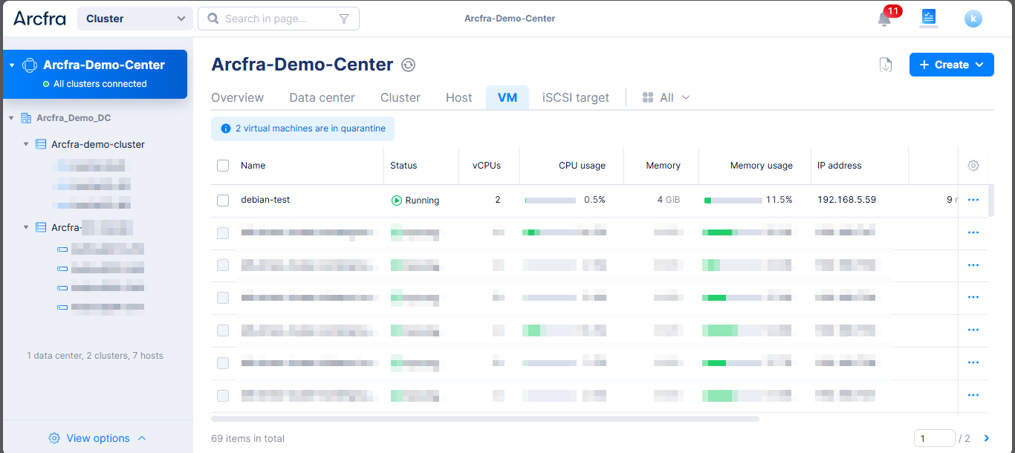This screenshot has width=1015, height=453.
Task: Expand the All views dropdown
Action: (667, 98)
